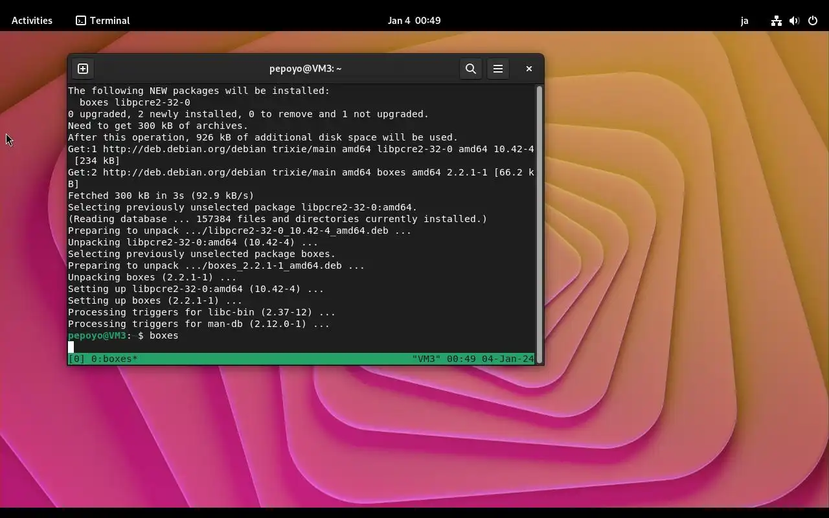Click the terminal cursor block
The width and height of the screenshot is (829, 518).
click(71, 347)
